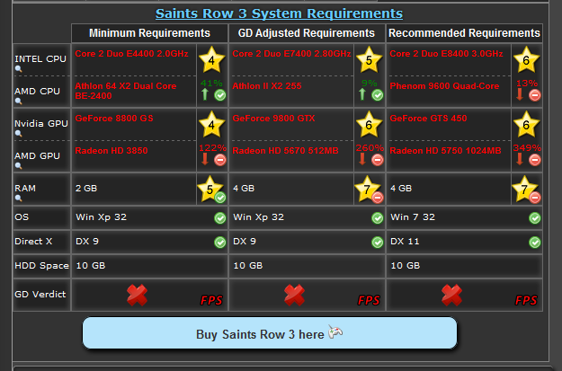Click the GD Adjusted CPU star rating 5

click(369, 60)
